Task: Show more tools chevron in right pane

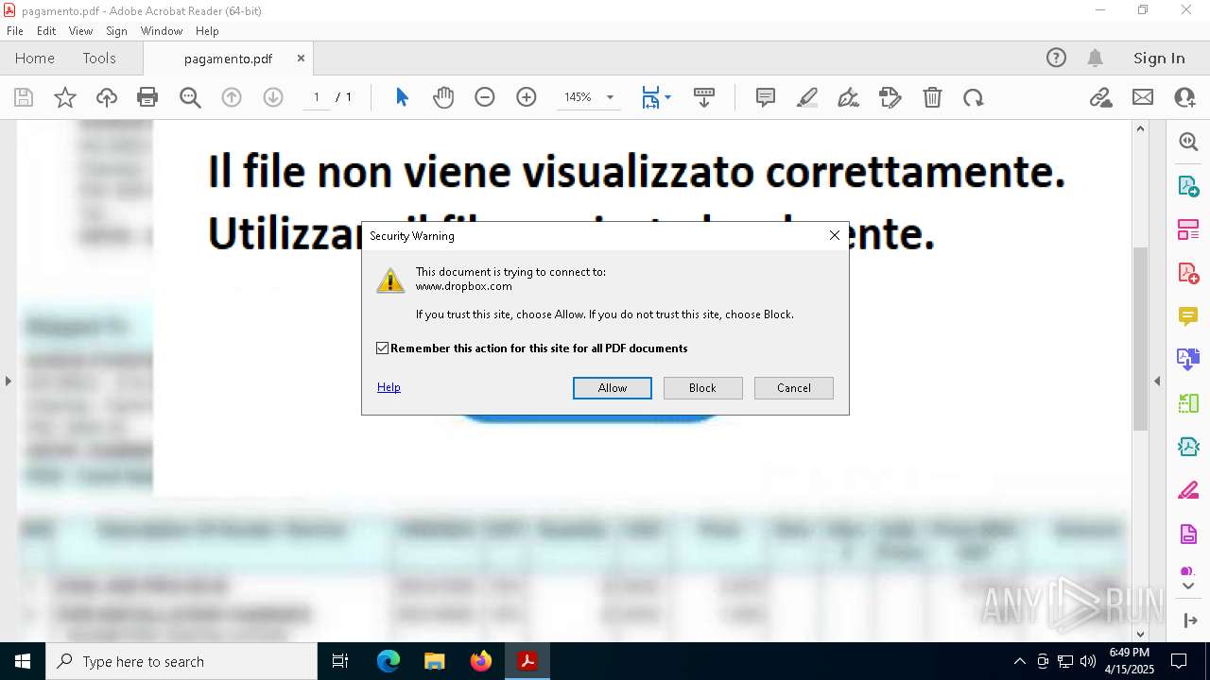Action: coord(1188,586)
